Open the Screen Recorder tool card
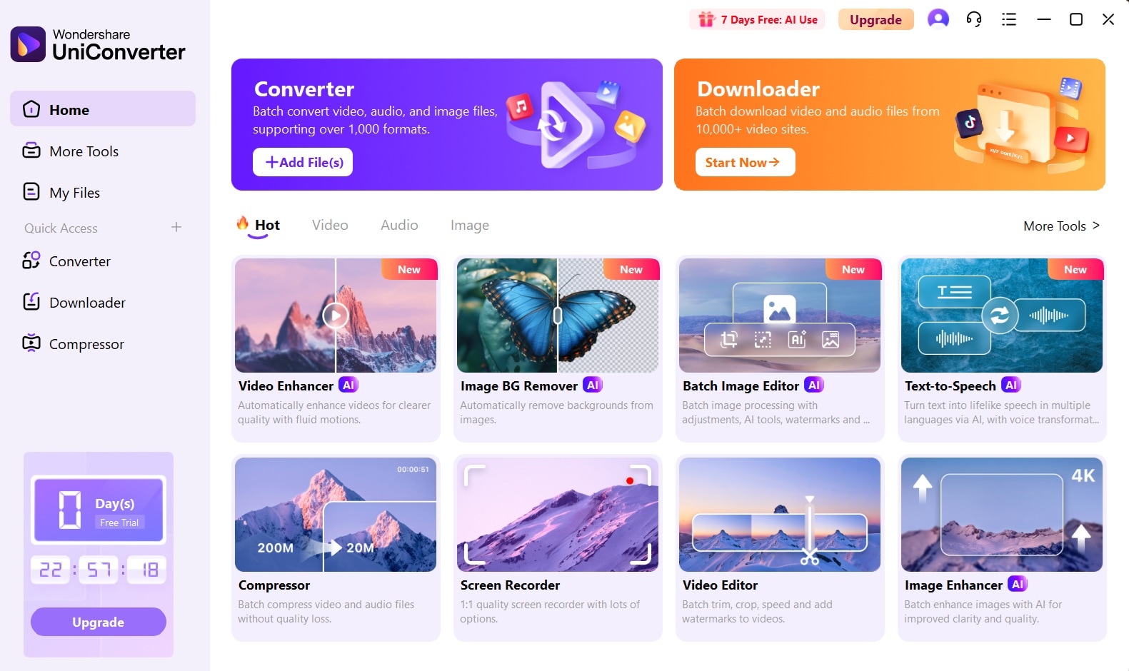The height and width of the screenshot is (671, 1129). coord(558,548)
